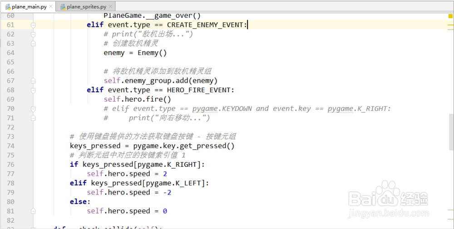
Task: Collapse the fold marker at line 61
Action: tap(33, 25)
